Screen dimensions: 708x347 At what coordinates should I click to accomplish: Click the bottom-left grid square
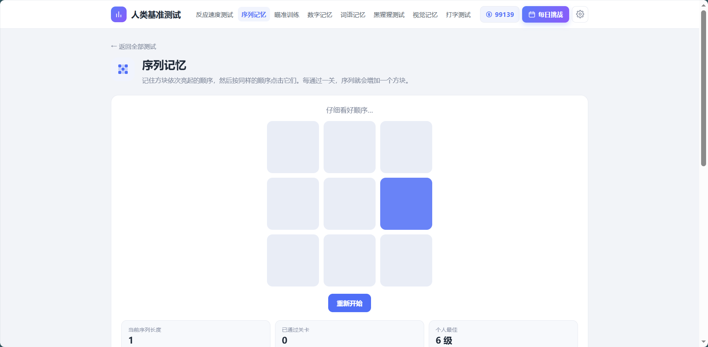tap(293, 260)
